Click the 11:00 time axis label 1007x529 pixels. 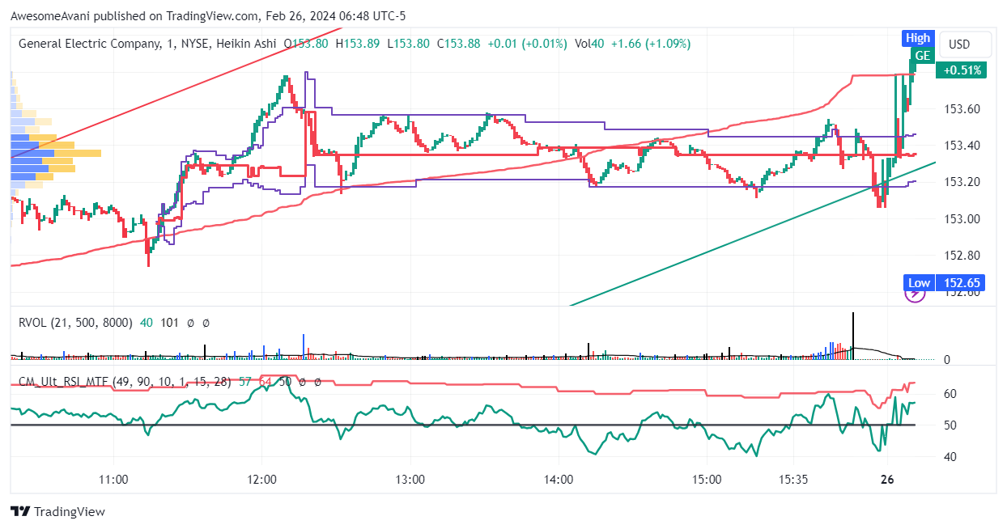coord(113,479)
